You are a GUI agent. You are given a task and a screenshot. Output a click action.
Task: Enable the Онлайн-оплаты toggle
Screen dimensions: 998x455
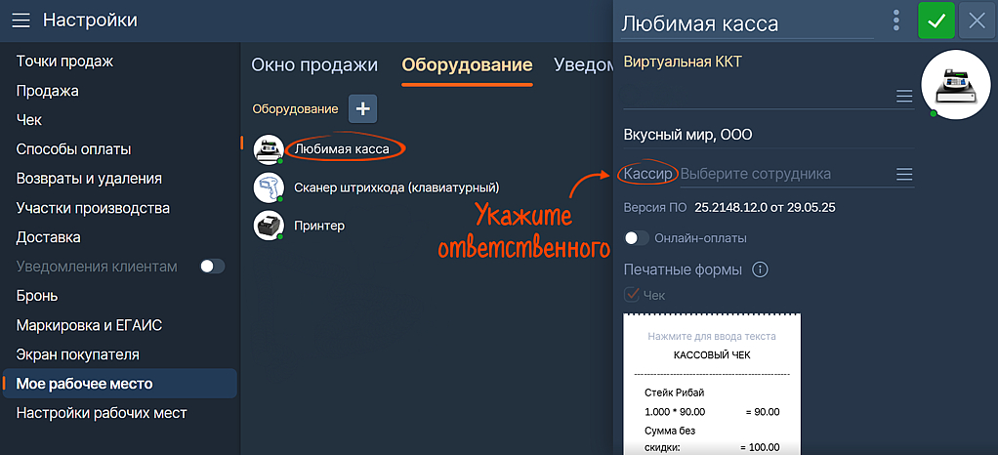point(637,238)
